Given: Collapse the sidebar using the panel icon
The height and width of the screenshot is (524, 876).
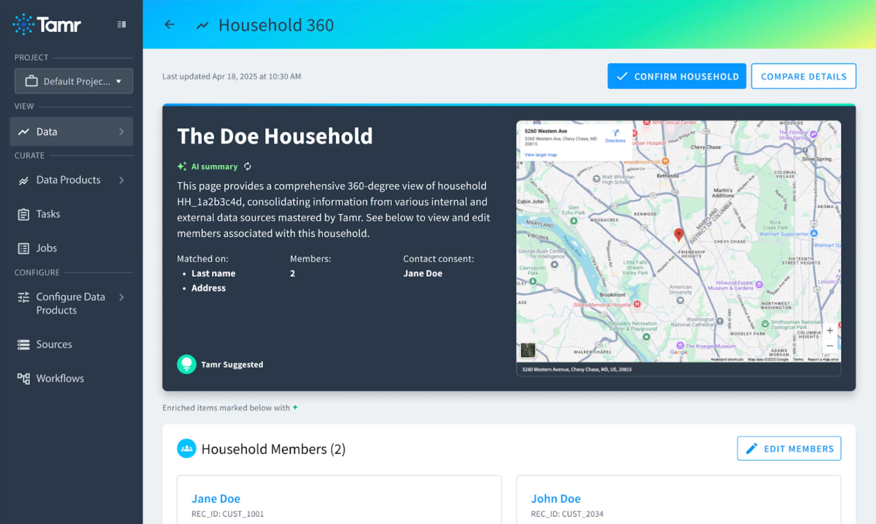Looking at the screenshot, I should [121, 24].
